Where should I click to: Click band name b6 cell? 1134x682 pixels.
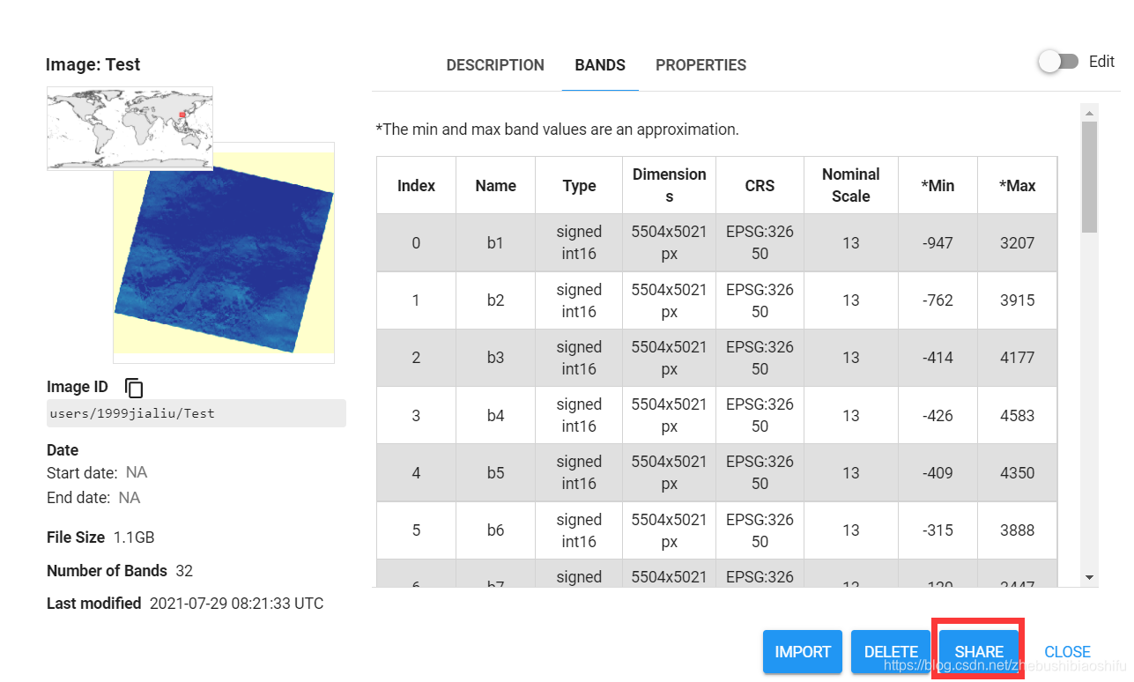click(x=495, y=530)
